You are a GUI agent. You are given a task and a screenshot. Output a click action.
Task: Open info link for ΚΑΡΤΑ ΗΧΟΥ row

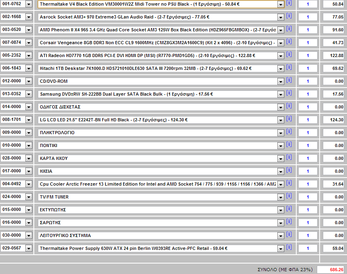(289, 157)
